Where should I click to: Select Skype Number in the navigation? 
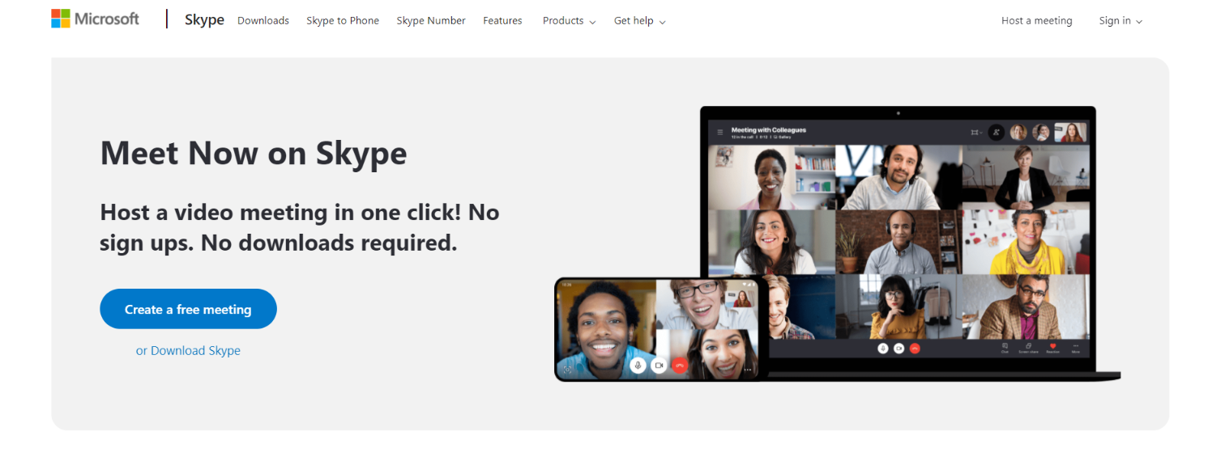[431, 21]
